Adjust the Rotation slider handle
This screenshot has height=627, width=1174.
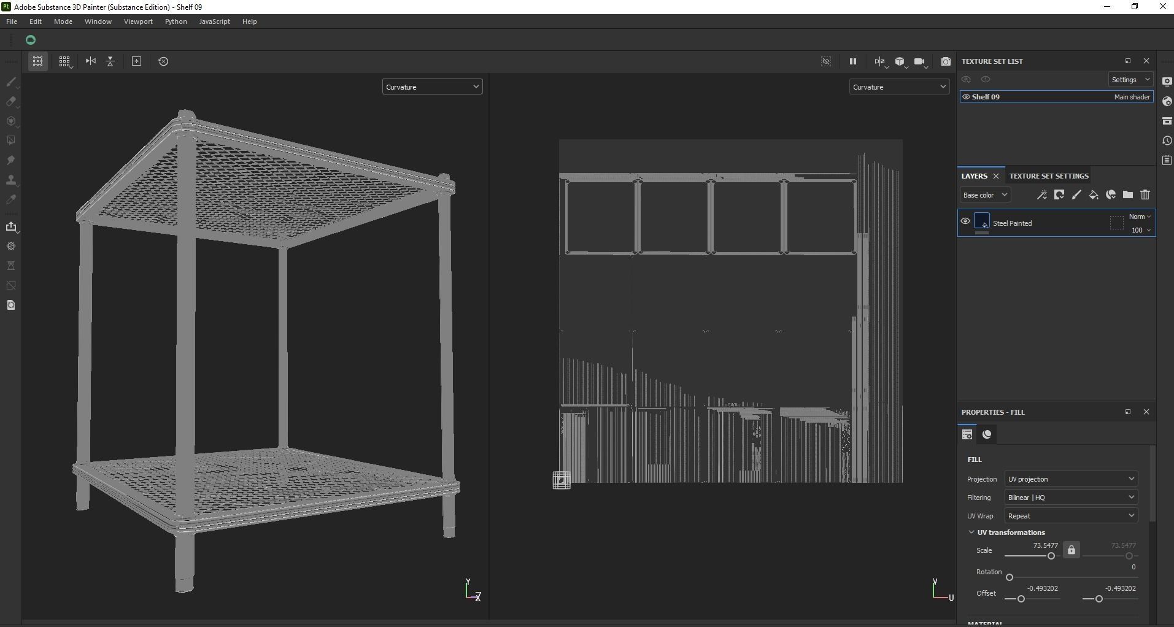pos(1010,577)
